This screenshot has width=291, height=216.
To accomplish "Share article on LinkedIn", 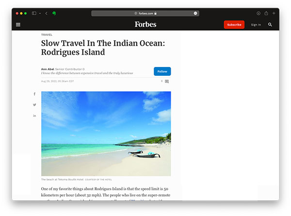I will 34,116.
